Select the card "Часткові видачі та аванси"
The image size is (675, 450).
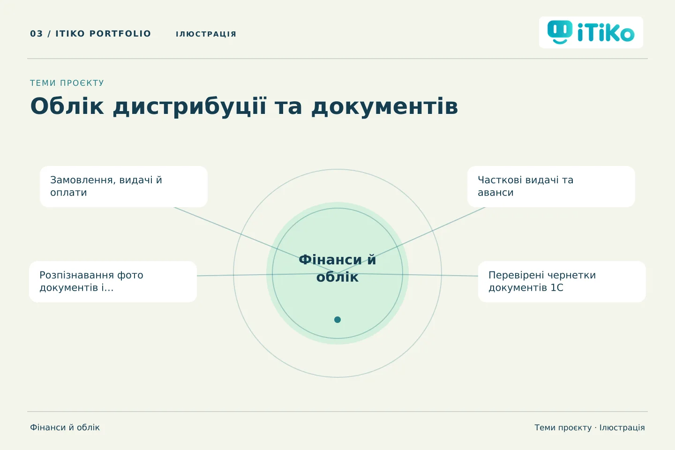click(551, 187)
